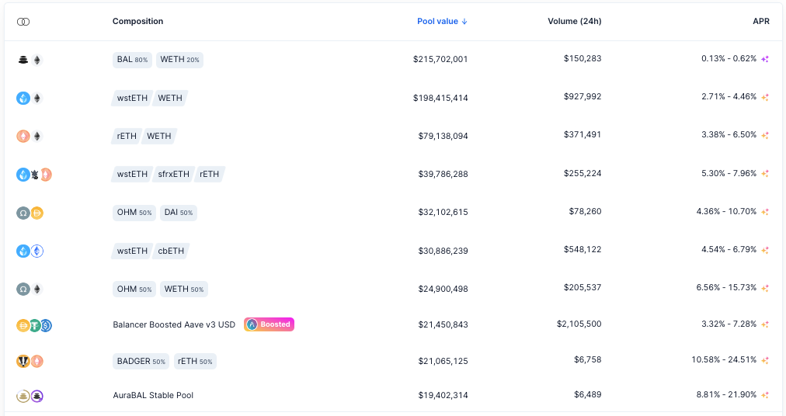
Task: Click the USDT icon in Boosted Aave row
Action: [35, 326]
